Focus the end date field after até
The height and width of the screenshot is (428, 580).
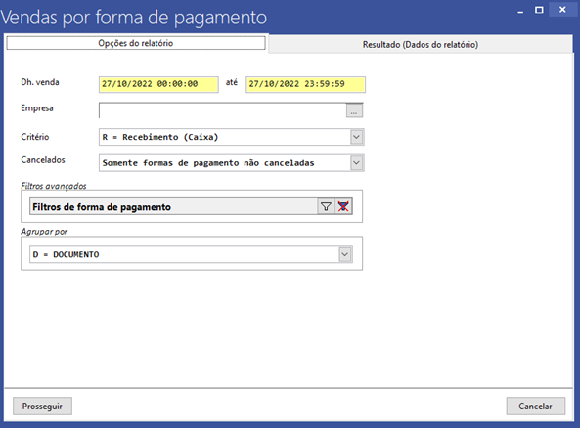coord(306,84)
